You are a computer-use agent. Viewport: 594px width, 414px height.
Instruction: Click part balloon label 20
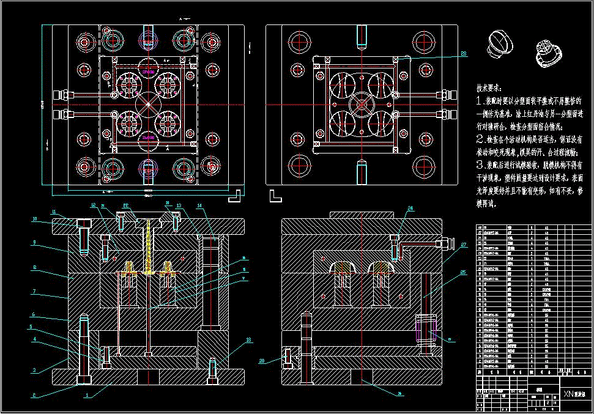262,361
